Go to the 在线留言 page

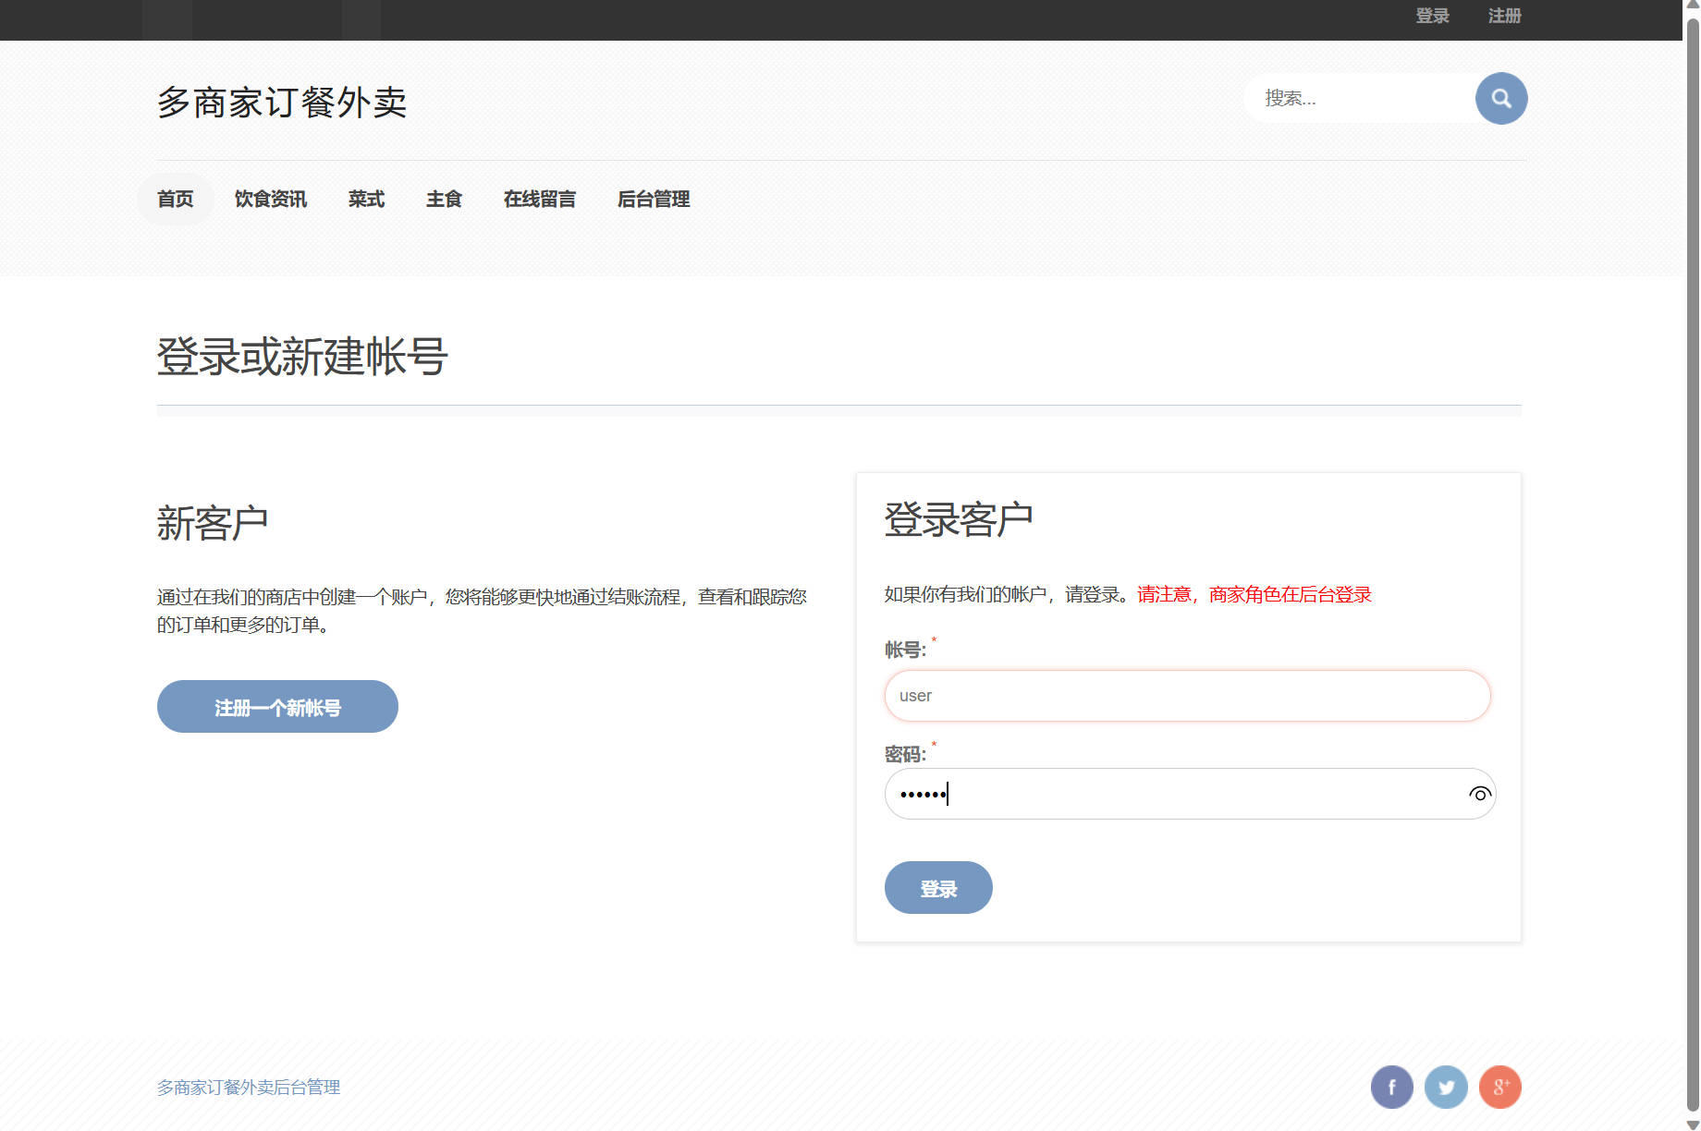[540, 199]
